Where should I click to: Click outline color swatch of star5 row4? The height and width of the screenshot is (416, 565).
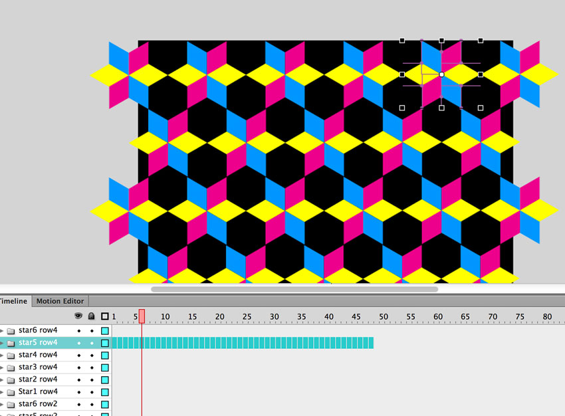tap(105, 343)
